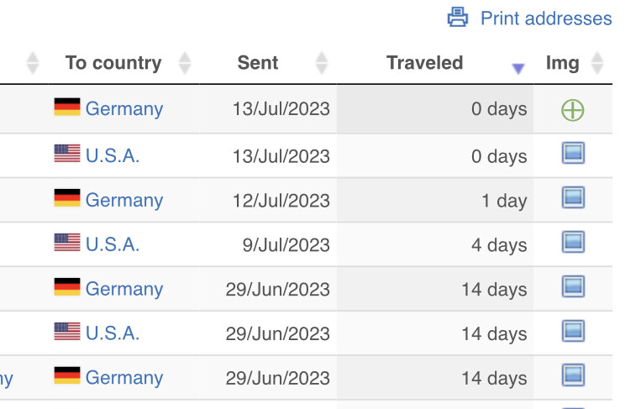Open image icon for Germany 12/Jul/2023 row
The image size is (641, 409).
tap(573, 198)
